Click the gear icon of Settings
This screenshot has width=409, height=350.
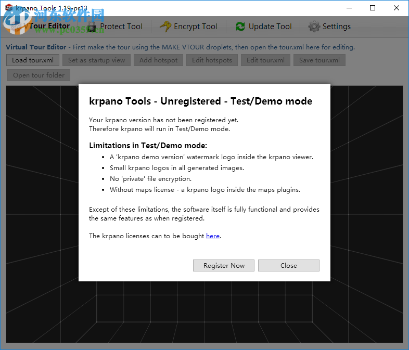(x=314, y=27)
